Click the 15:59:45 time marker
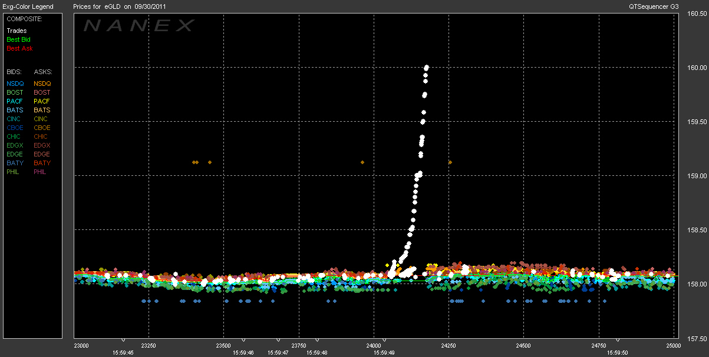The height and width of the screenshot is (357, 709). click(123, 353)
